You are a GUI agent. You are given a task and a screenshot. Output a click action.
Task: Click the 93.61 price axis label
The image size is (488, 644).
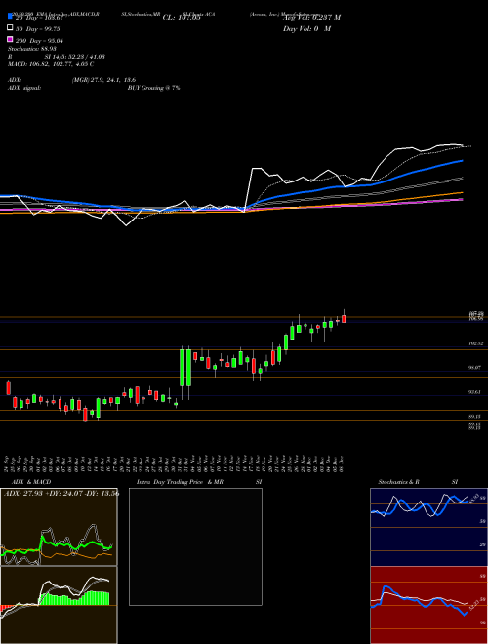point(476,392)
